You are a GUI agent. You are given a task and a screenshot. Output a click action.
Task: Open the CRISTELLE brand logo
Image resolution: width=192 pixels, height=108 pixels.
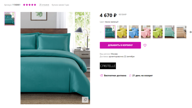click(x=108, y=66)
